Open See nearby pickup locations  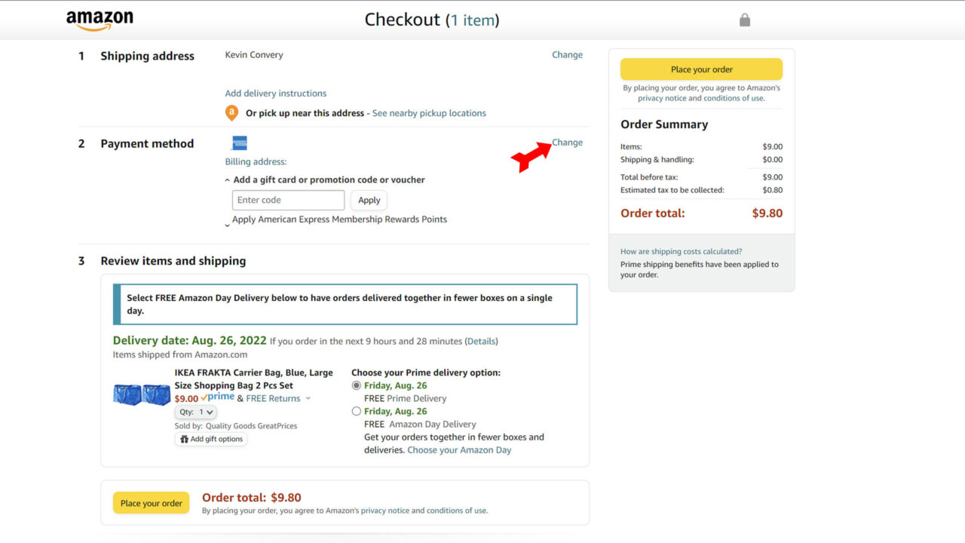coord(429,113)
